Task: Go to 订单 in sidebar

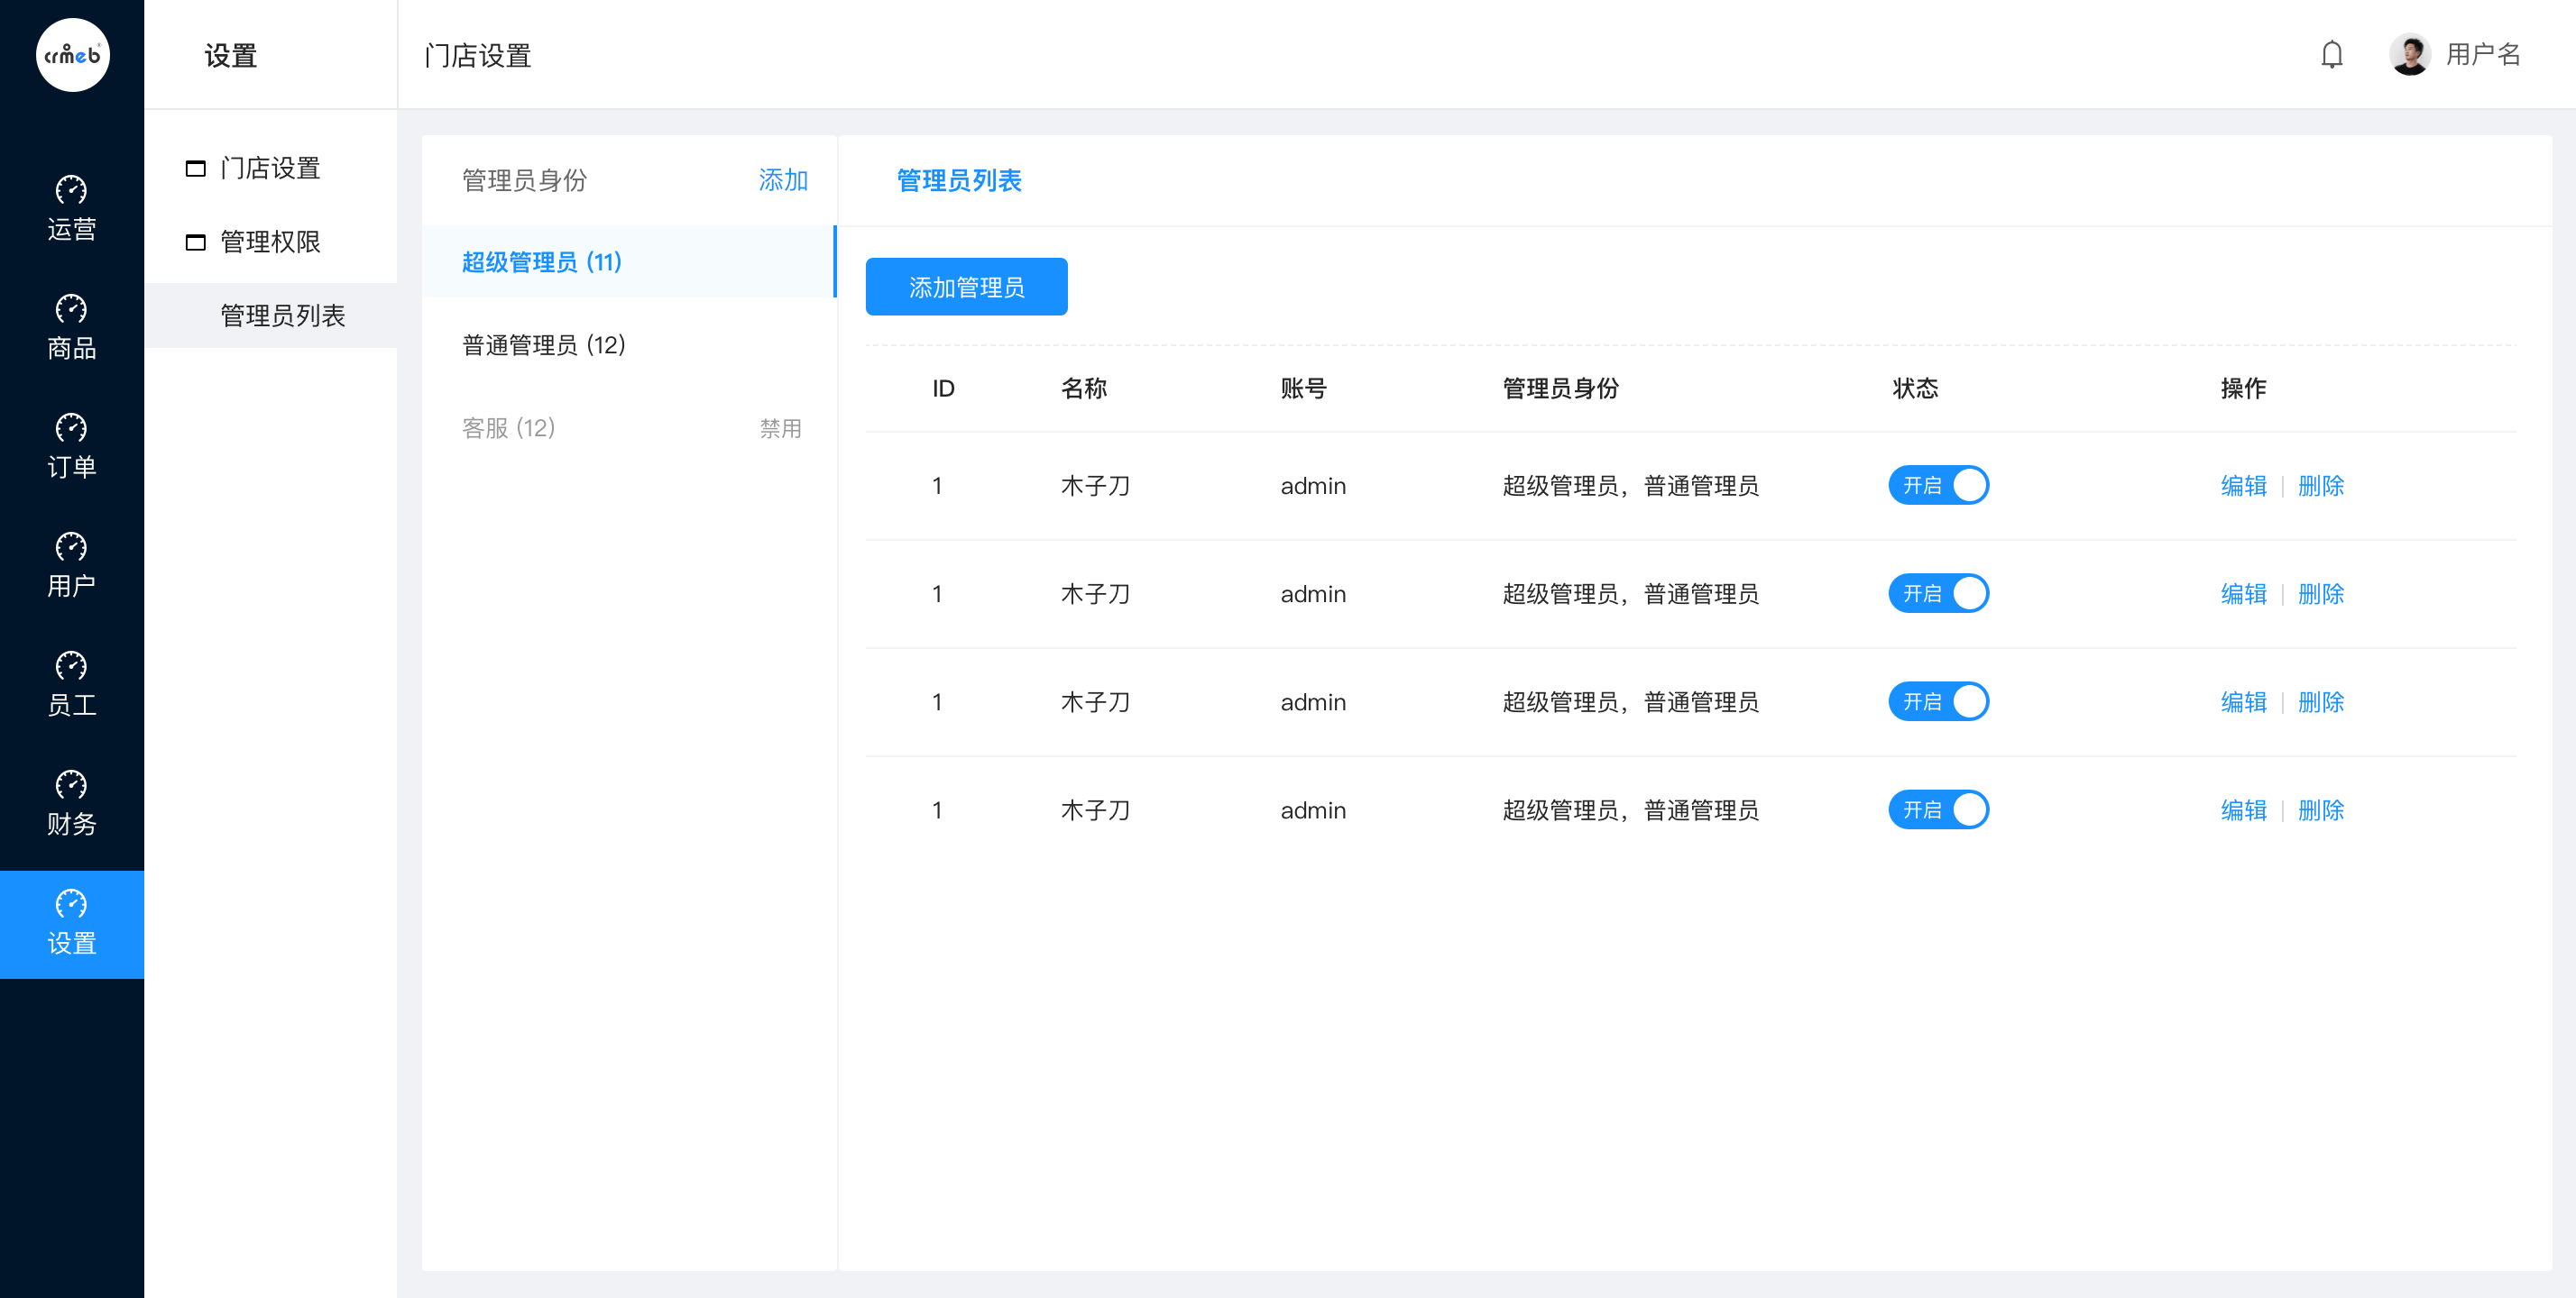Action: tap(71, 445)
